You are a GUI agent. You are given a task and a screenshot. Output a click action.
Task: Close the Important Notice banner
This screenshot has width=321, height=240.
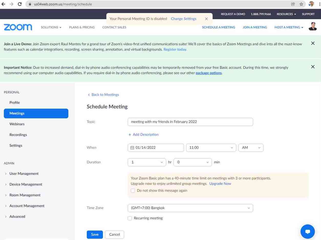(x=313, y=67)
